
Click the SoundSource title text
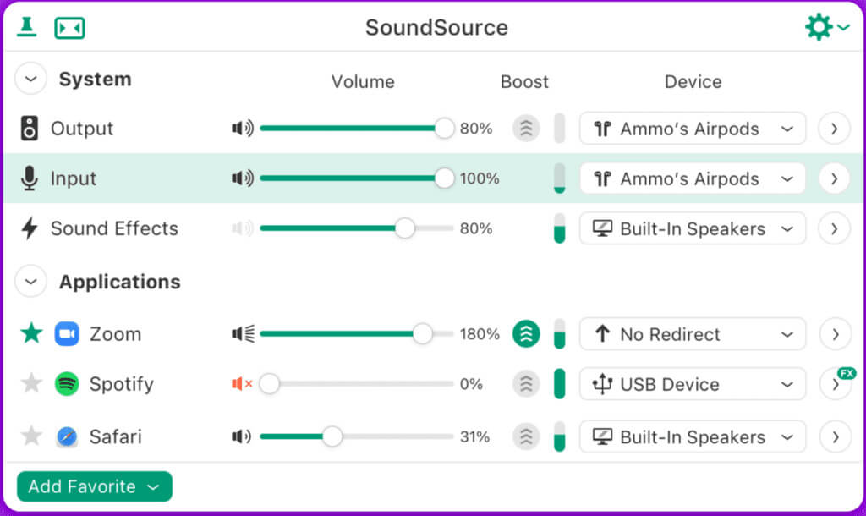coord(436,28)
